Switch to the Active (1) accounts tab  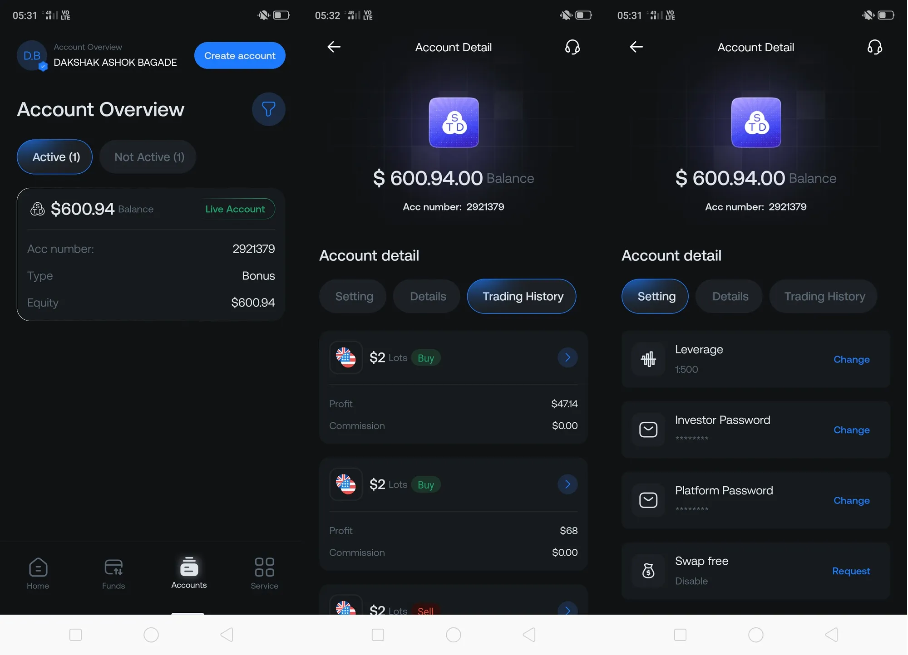pos(55,157)
